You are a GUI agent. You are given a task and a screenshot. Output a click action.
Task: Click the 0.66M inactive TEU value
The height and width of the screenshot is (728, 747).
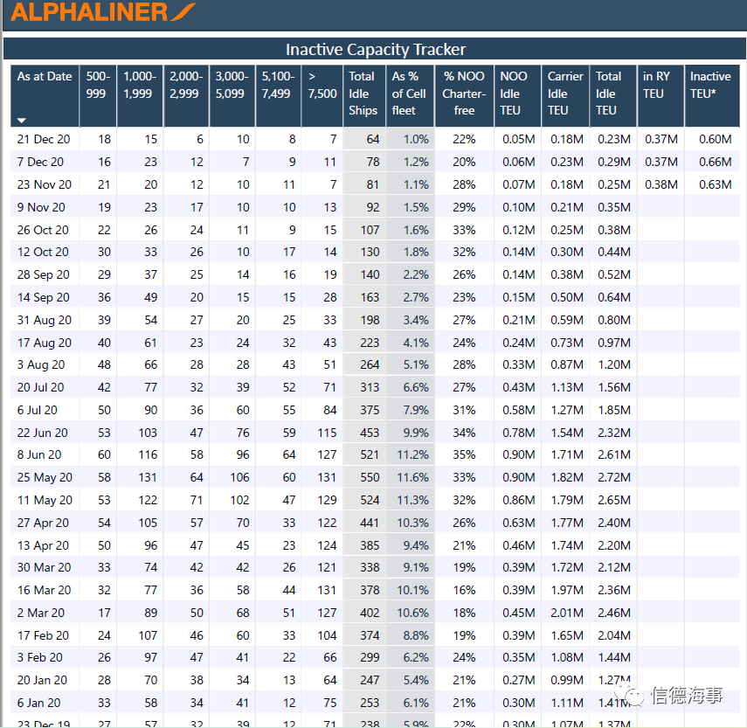click(715, 162)
